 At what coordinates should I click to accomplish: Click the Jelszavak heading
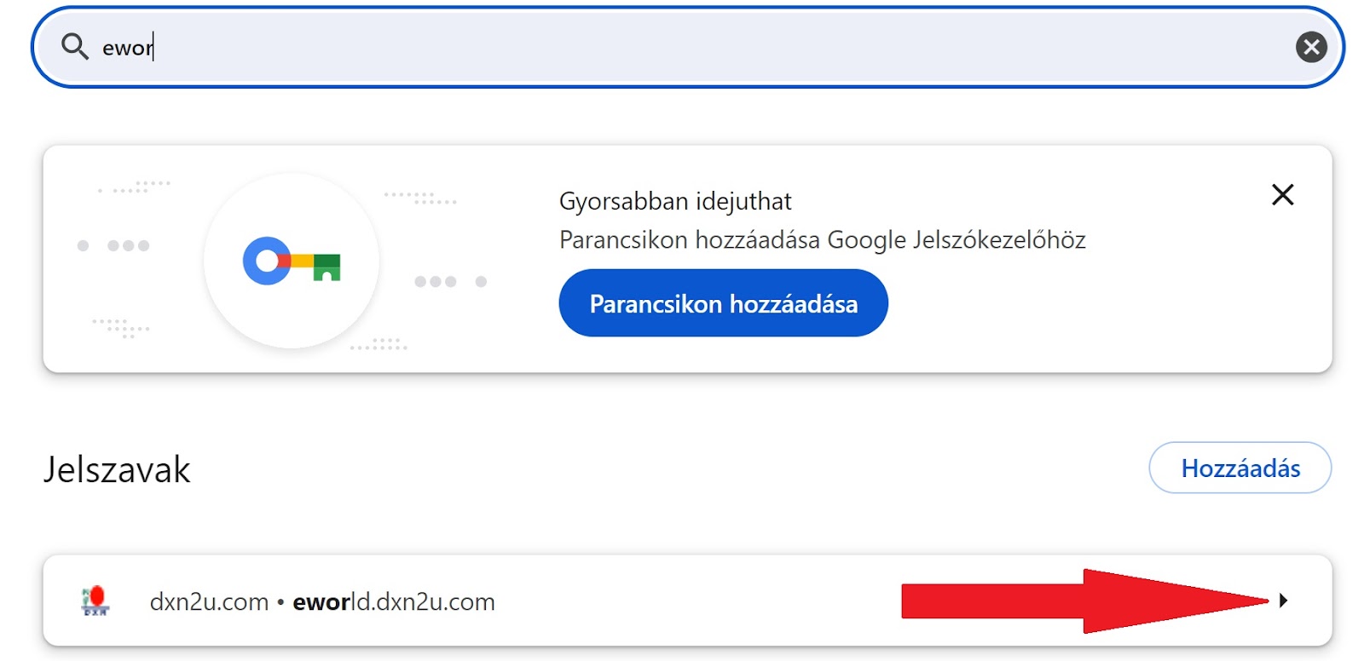(x=117, y=469)
